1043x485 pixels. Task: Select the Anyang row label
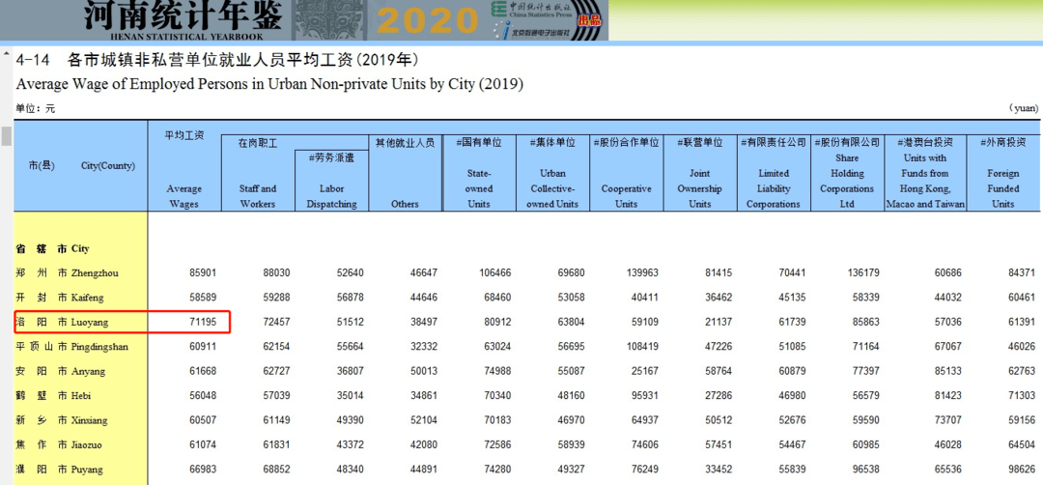tap(59, 371)
